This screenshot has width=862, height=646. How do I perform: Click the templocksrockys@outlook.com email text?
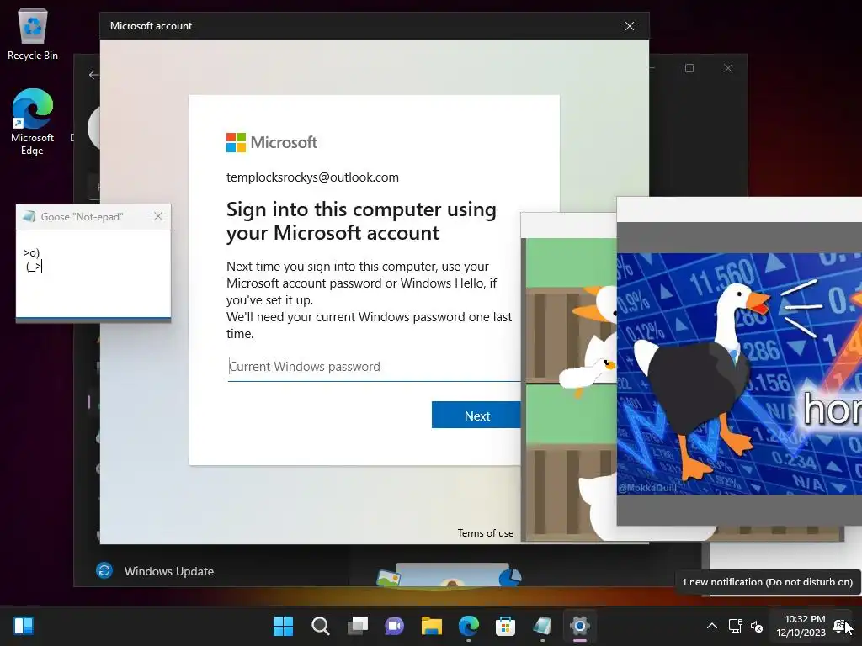click(x=312, y=177)
